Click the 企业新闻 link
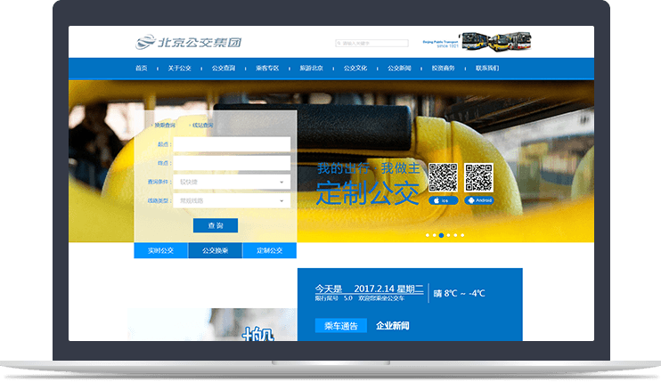661x382 pixels. coord(393,326)
